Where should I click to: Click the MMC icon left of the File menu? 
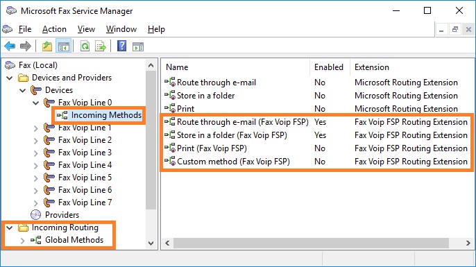tap(7, 29)
